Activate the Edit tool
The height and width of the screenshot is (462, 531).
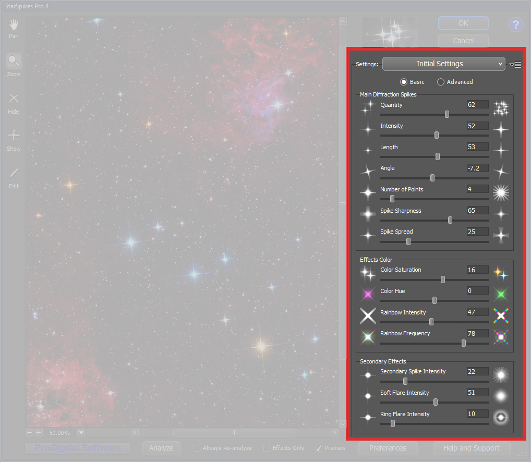14,178
